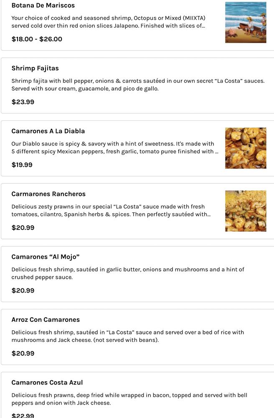
Task: Click the Shrimp Fajitas description text
Action: point(138,85)
